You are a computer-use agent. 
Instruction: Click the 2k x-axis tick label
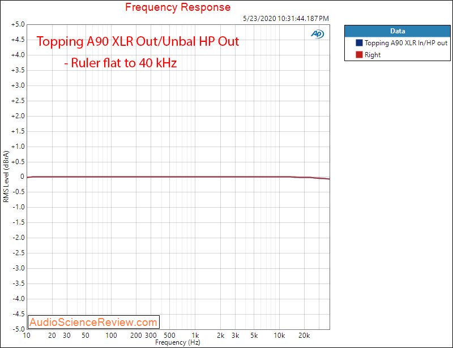point(220,336)
